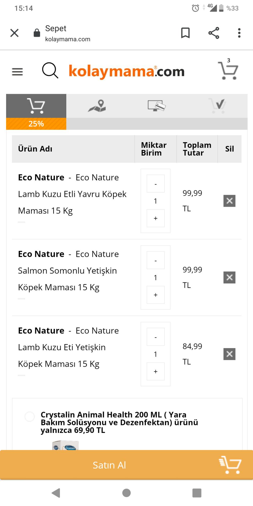Increase quantity of Lamb Yavru Köpek Maması

click(156, 218)
